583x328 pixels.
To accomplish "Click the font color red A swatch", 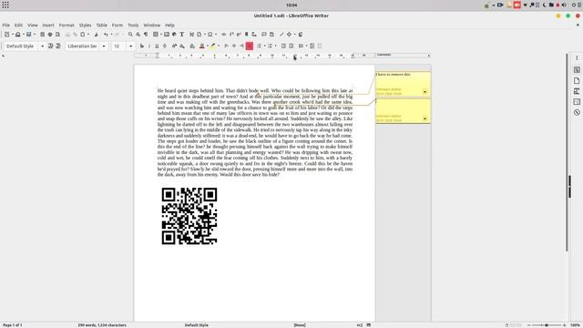I will click(202, 46).
